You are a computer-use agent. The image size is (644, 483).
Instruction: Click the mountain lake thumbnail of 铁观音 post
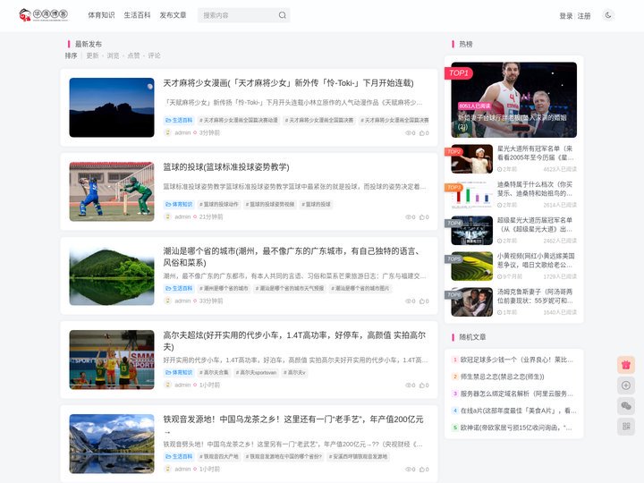112,444
